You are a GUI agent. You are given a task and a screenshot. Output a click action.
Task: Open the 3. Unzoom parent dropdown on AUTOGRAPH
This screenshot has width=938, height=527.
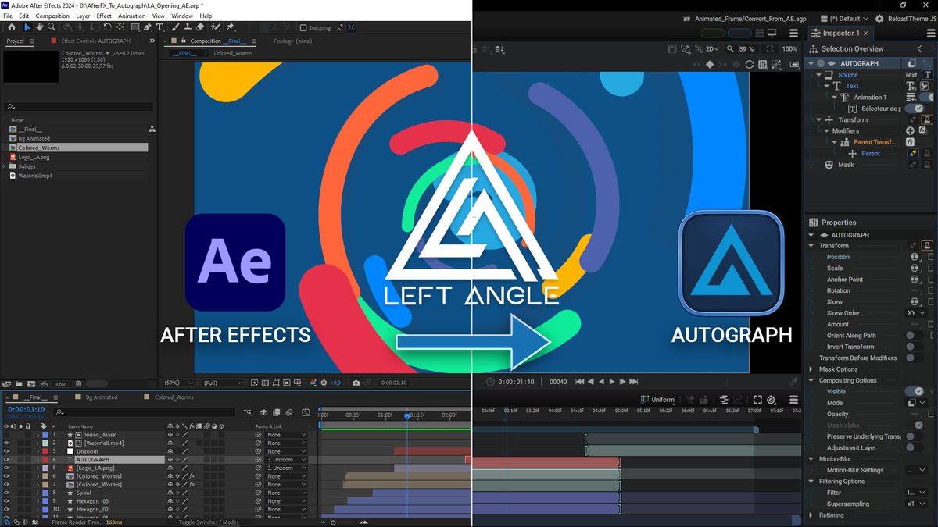tap(286, 460)
